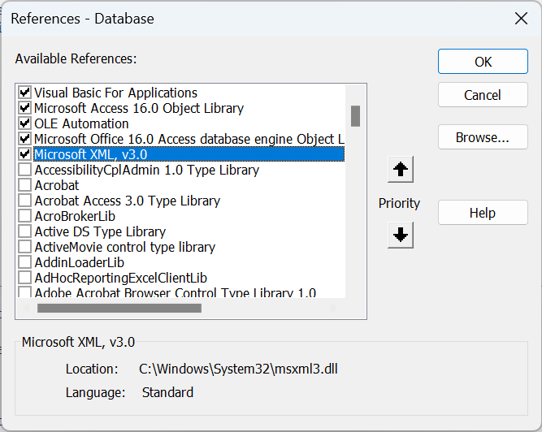Click the Cancel button

[483, 95]
